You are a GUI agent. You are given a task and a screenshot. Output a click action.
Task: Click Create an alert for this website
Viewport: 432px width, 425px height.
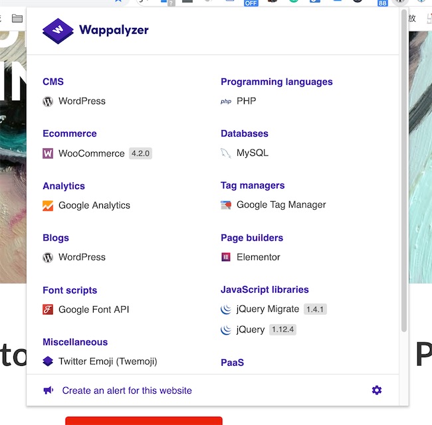point(127,390)
